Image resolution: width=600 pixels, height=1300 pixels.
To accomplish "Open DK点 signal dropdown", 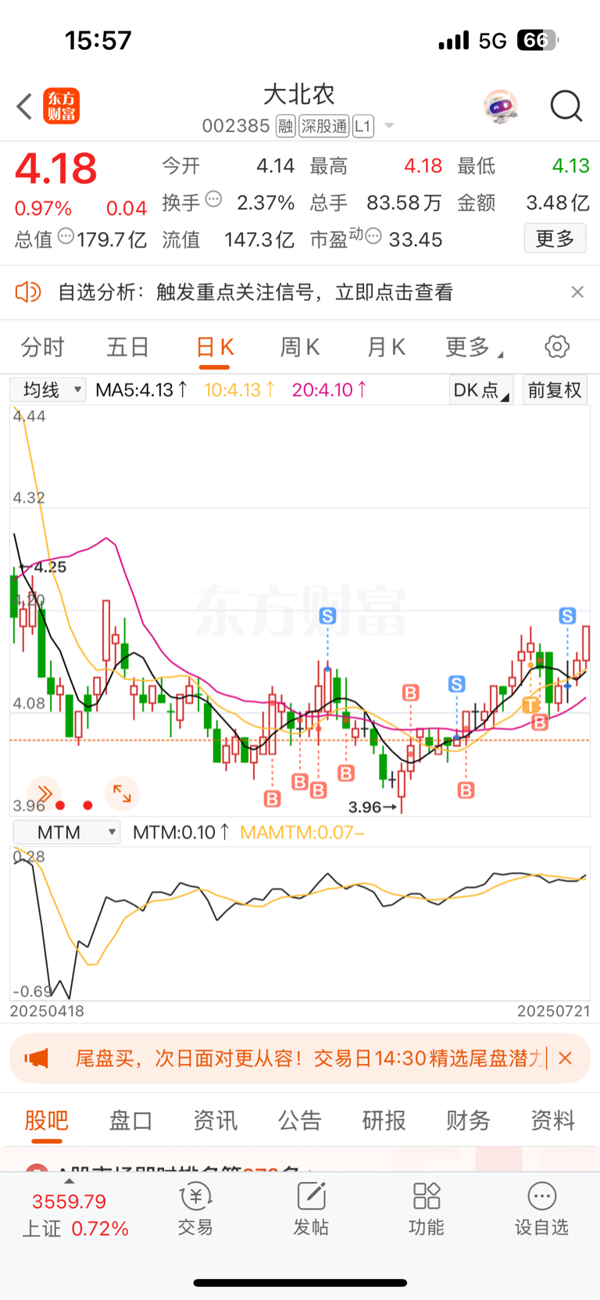I will (480, 389).
